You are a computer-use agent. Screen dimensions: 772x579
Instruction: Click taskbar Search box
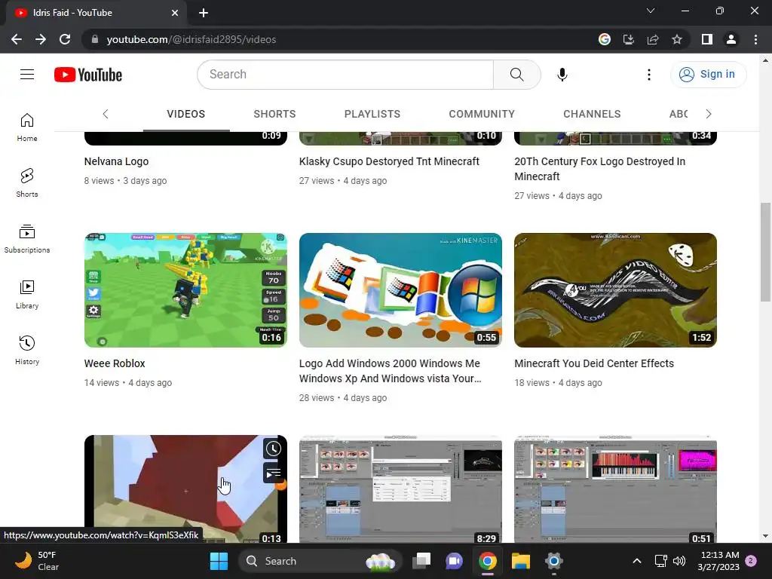click(320, 561)
